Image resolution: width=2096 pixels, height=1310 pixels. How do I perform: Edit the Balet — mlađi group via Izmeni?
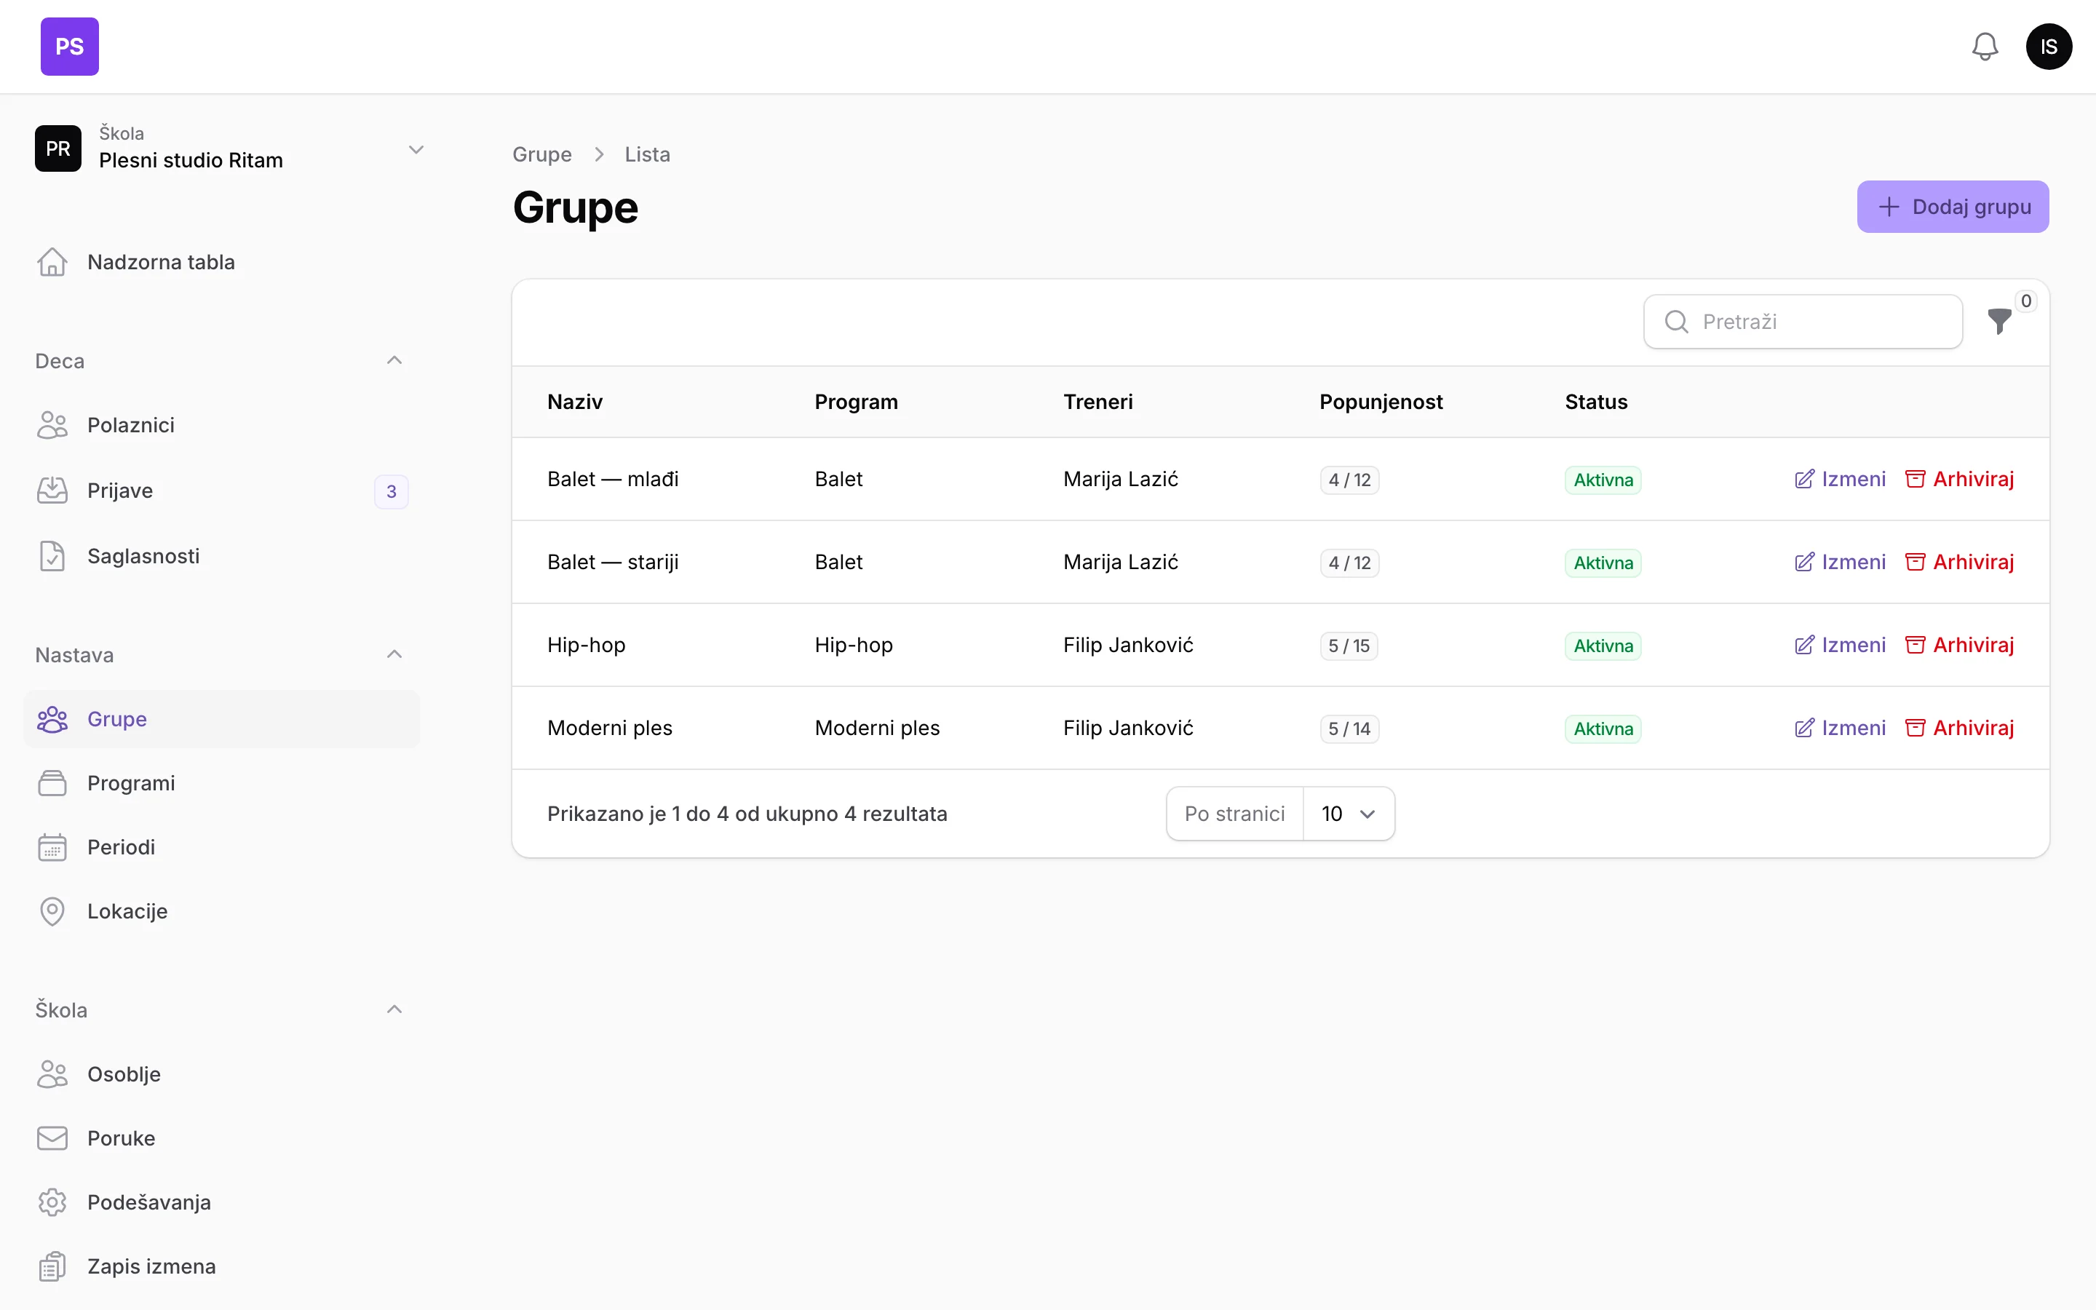coord(1840,479)
